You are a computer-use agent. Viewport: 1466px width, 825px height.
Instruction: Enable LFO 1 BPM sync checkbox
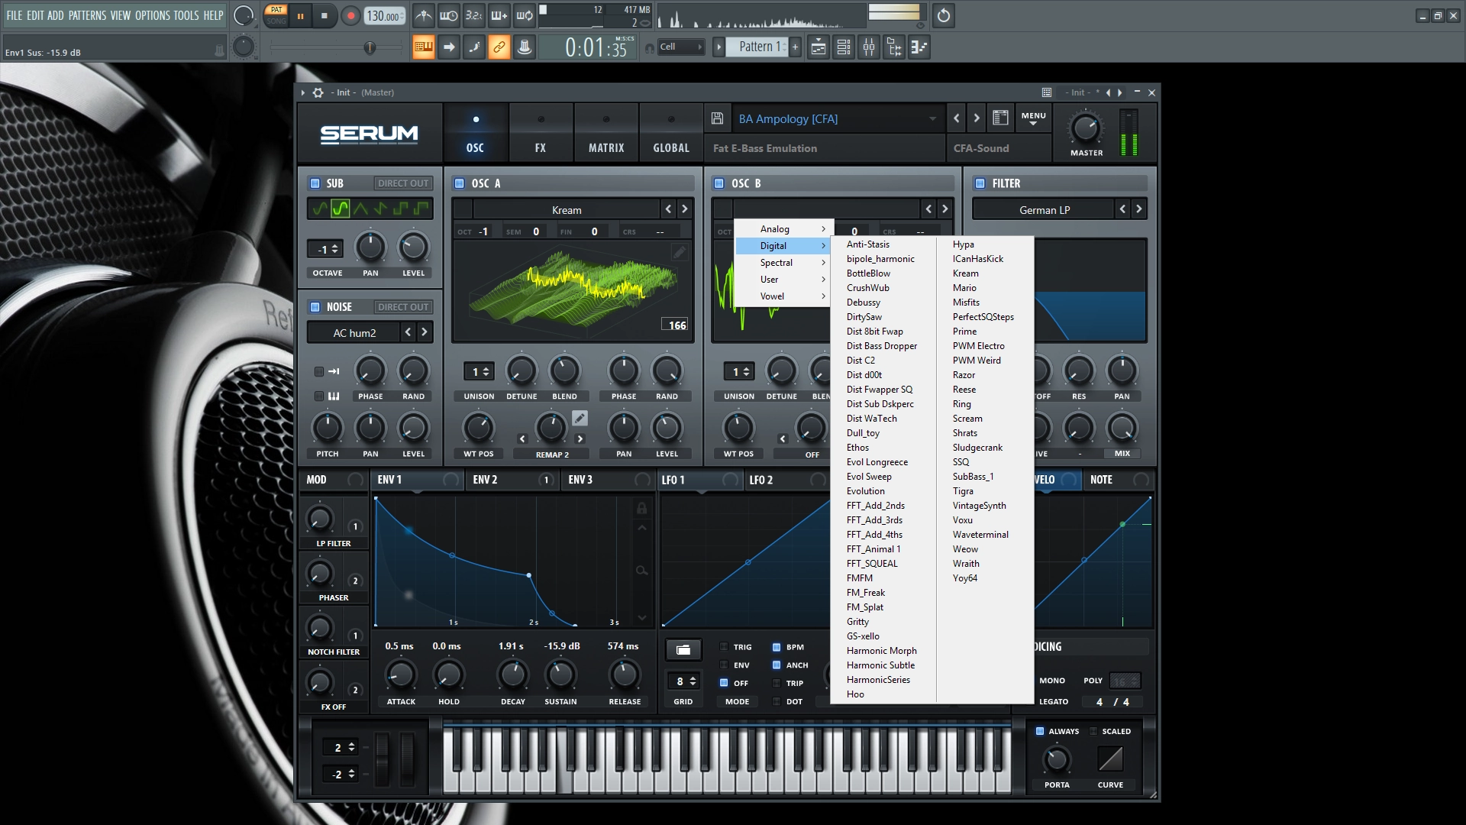pyautogui.click(x=777, y=647)
